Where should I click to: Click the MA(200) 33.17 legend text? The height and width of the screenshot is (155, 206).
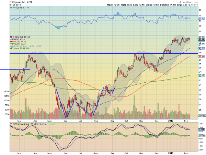click(x=19, y=44)
